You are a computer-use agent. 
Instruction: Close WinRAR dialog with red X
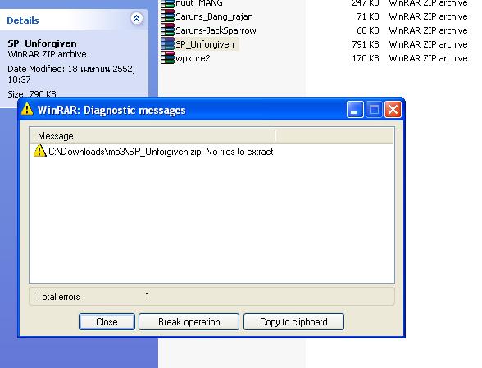pyautogui.click(x=393, y=110)
